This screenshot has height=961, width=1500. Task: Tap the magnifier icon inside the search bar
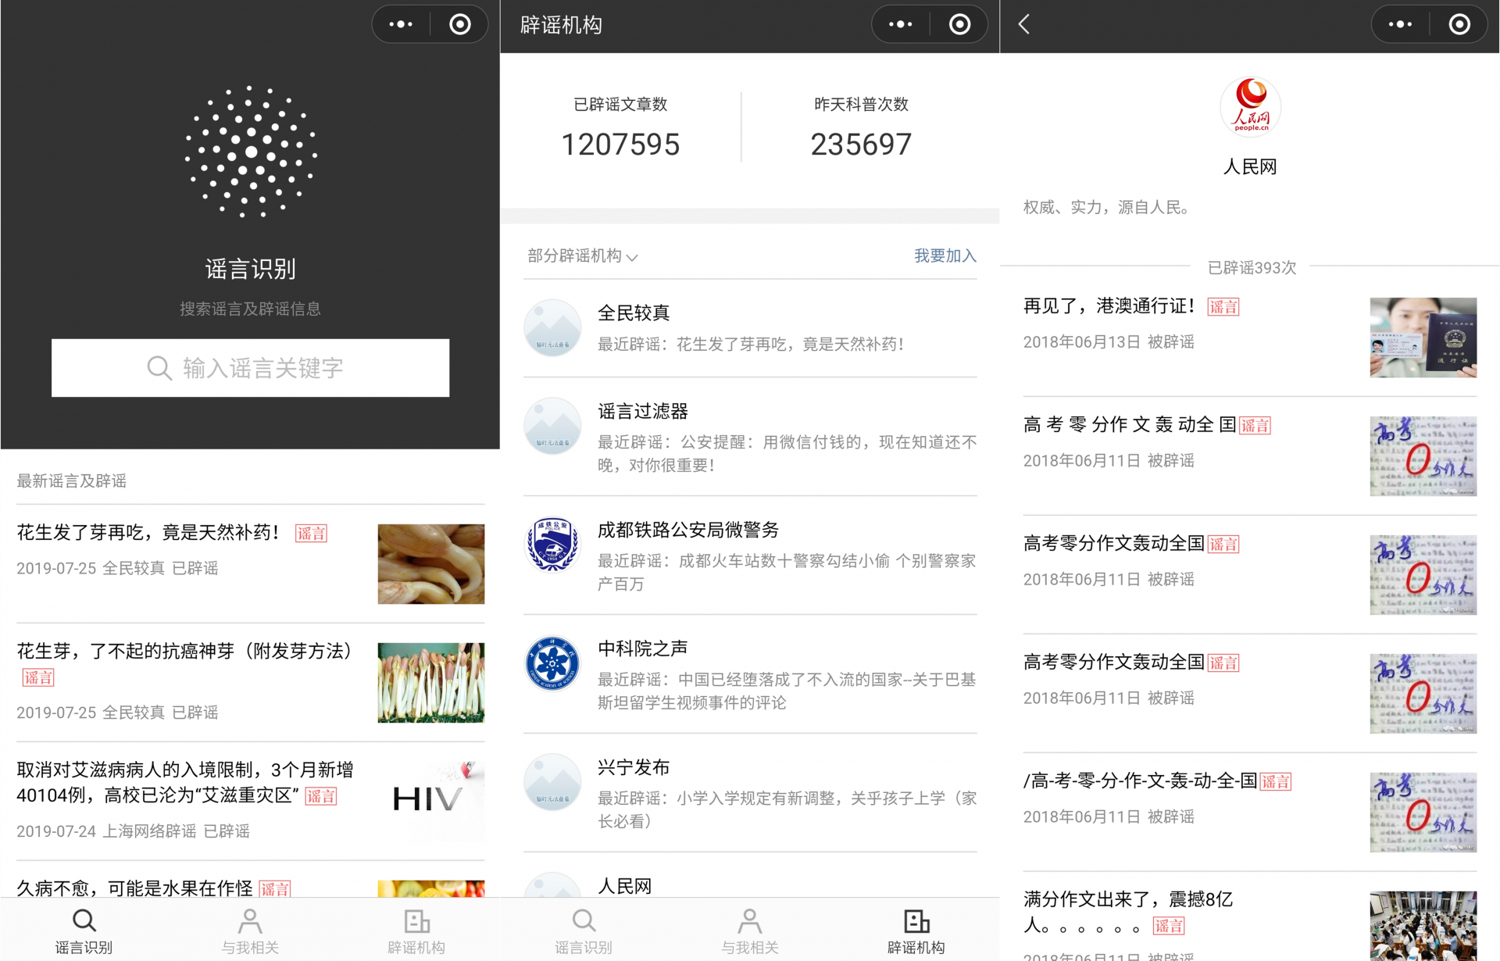(159, 367)
